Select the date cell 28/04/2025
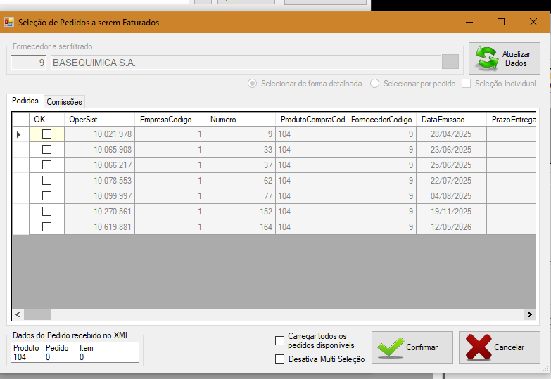 [451, 134]
